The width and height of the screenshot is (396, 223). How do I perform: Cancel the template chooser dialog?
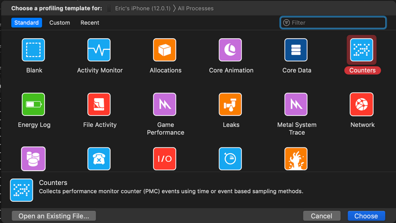pos(321,216)
